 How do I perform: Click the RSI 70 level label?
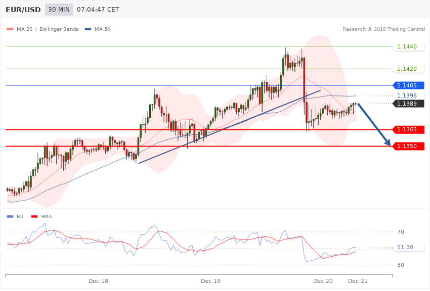pos(401,232)
